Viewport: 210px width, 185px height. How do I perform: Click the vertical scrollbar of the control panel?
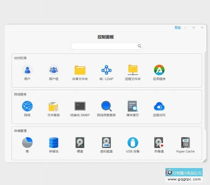(x=205, y=91)
